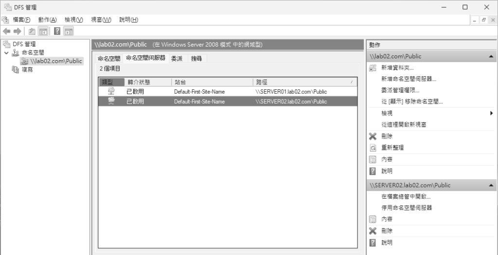Sort by the 路徑 column header
498x255 pixels.
pyautogui.click(x=305, y=82)
